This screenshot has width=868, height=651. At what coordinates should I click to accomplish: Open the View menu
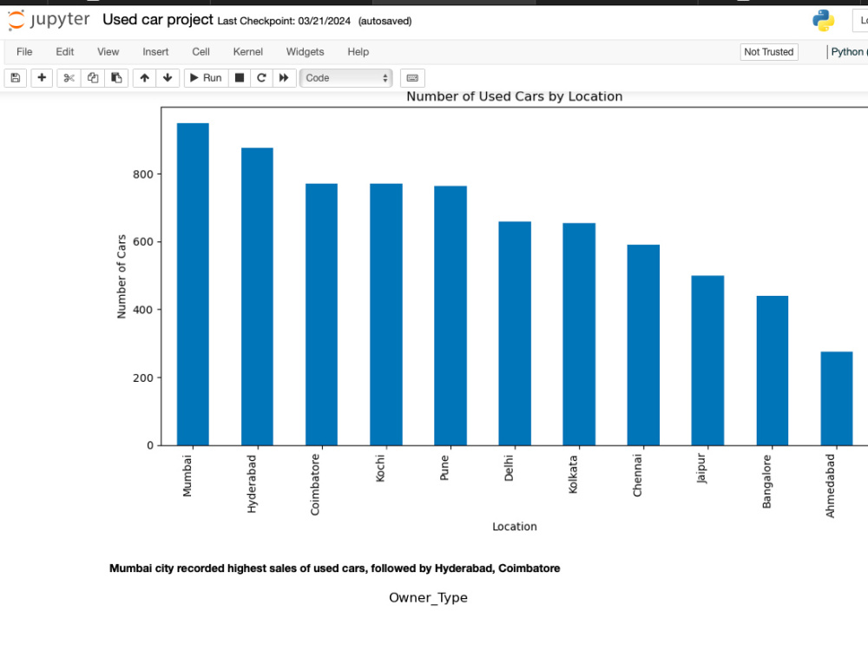coord(108,51)
